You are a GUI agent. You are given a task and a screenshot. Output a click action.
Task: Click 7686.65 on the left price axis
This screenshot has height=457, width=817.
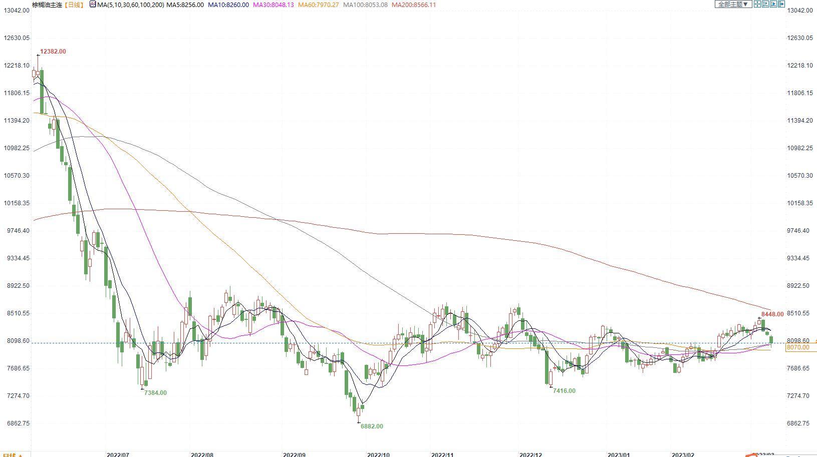(18, 368)
